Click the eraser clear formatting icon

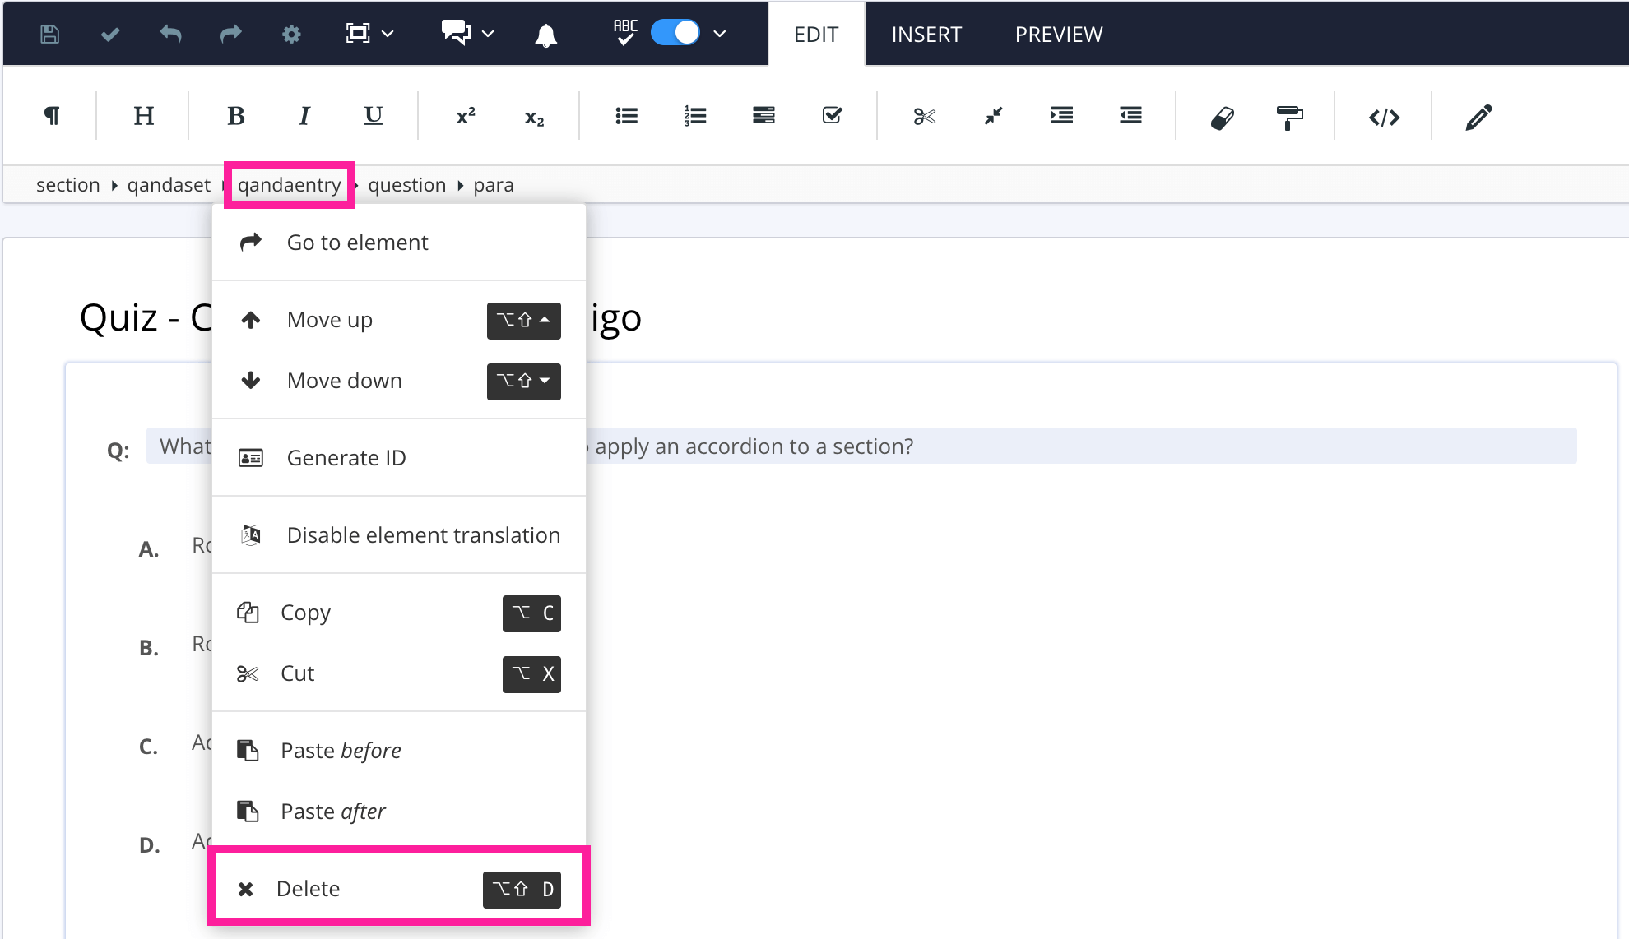[1223, 118]
